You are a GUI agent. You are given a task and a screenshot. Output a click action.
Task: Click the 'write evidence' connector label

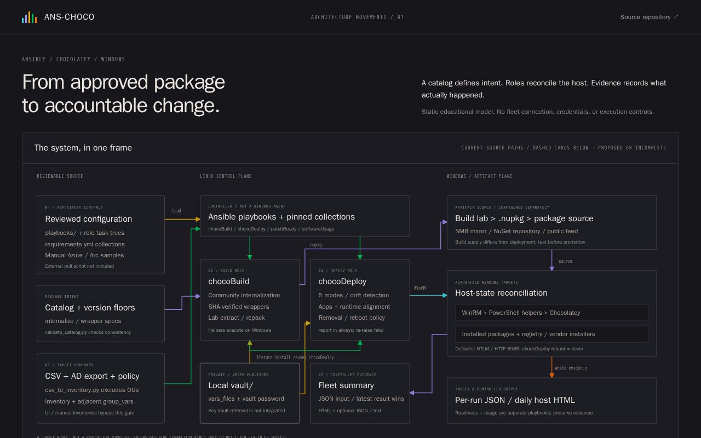(571, 368)
